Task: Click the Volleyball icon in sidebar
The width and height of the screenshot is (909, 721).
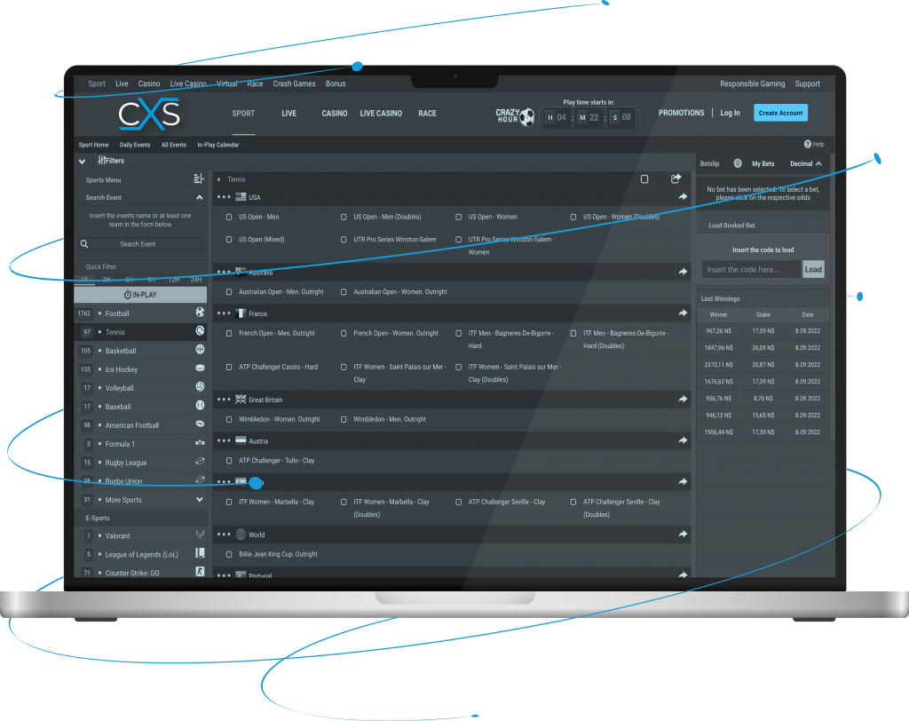Action: (x=200, y=388)
